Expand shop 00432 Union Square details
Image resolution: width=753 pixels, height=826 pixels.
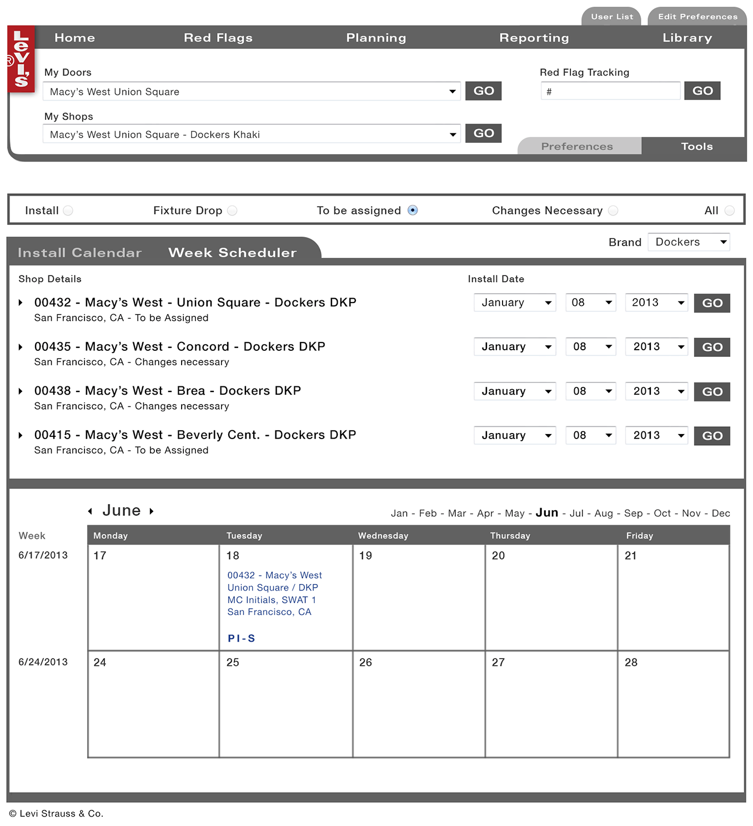pos(21,303)
